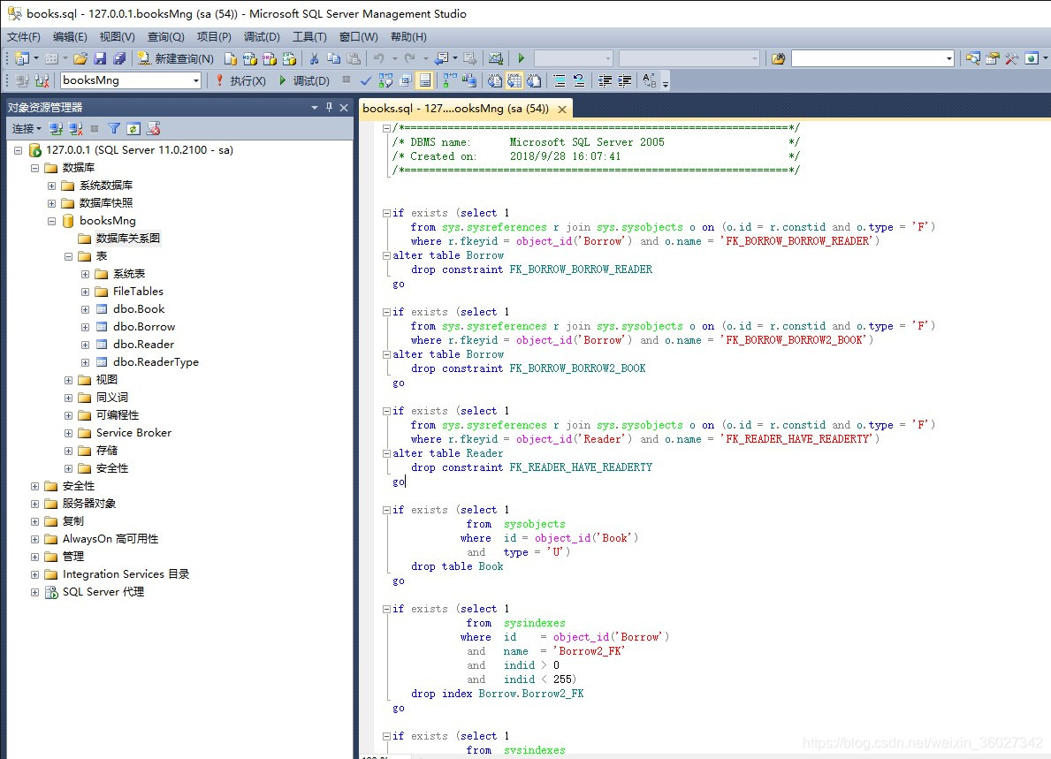Open the 调试(D) menu in menu bar
The width and height of the screenshot is (1051, 759).
262,37
